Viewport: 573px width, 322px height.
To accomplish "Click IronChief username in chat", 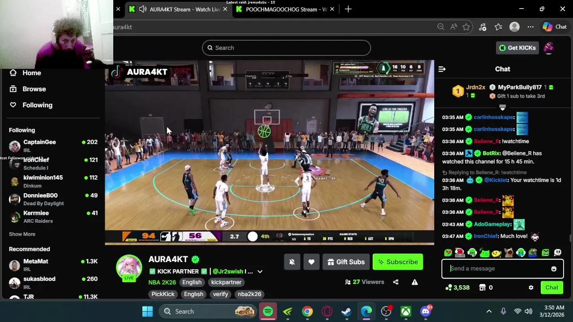I will [x=486, y=236].
